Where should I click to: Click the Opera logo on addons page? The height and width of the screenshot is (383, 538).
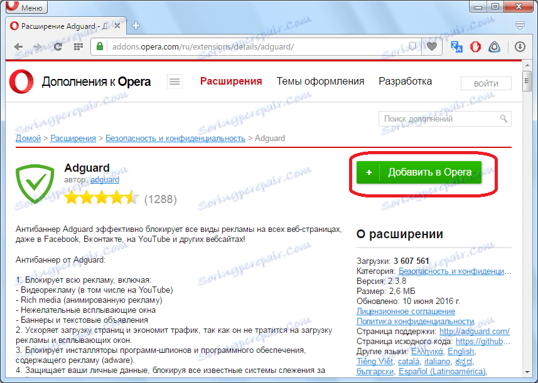tap(21, 81)
